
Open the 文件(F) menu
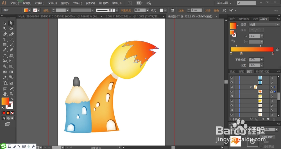[15, 3]
